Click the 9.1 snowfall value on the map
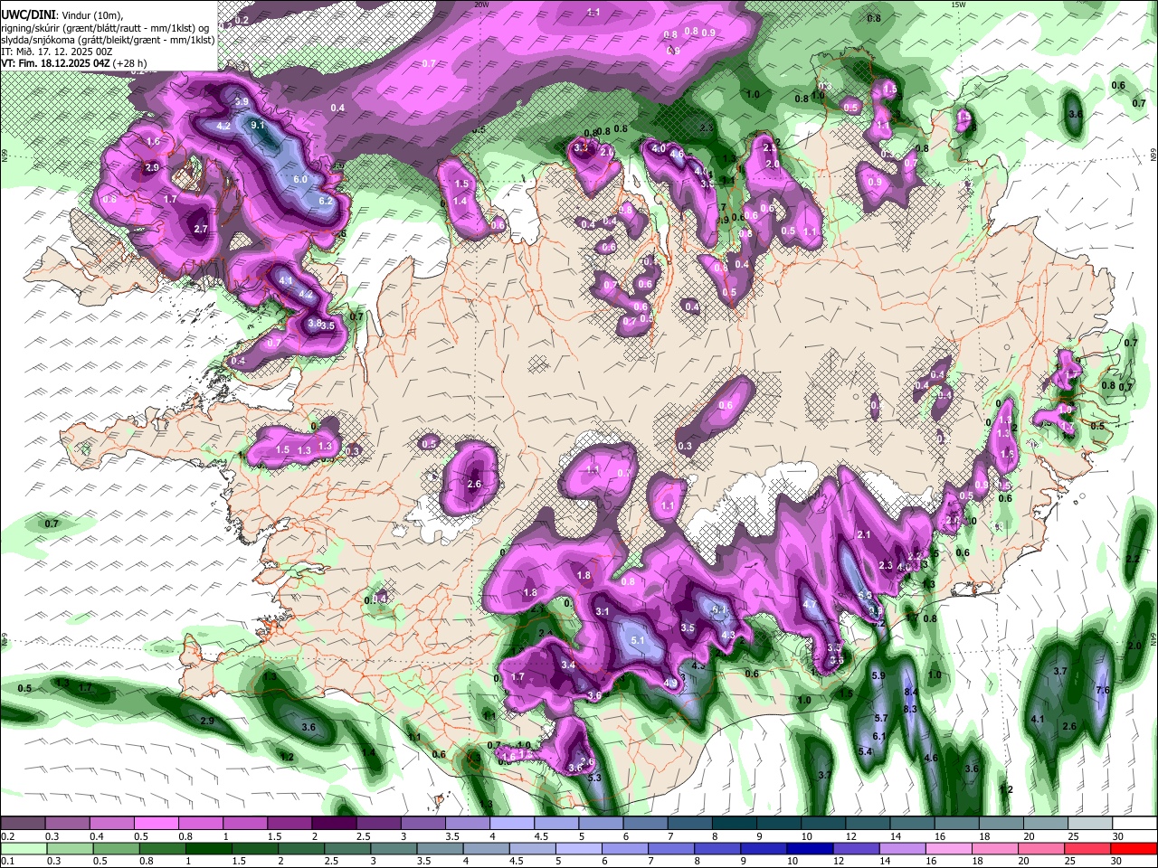This screenshot has height=868, width=1158. 257,125
